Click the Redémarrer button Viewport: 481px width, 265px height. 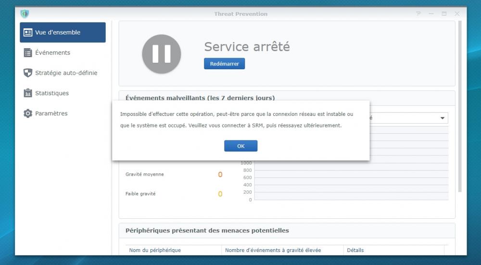tap(224, 64)
